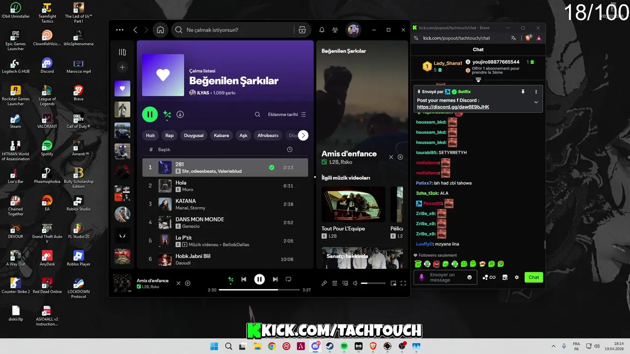
Task: Download the Beğenilen Şarkılar playlist
Action: pyautogui.click(x=180, y=115)
